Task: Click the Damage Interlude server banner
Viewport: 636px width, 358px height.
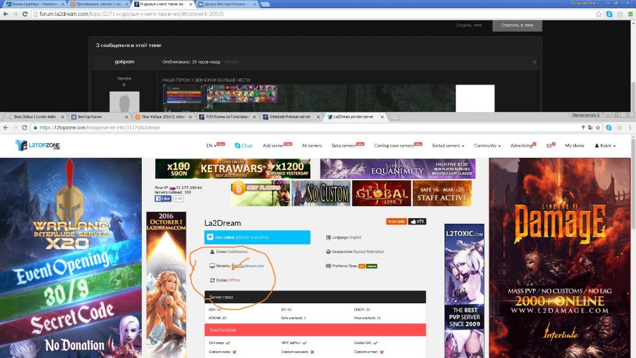Action: 560,258
